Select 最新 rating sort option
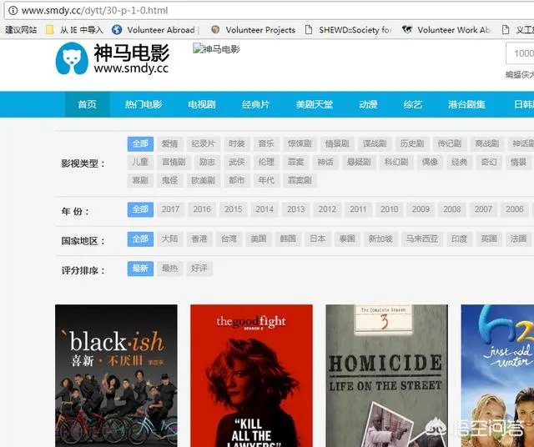Viewport: 534px width, 447px height. tap(139, 269)
